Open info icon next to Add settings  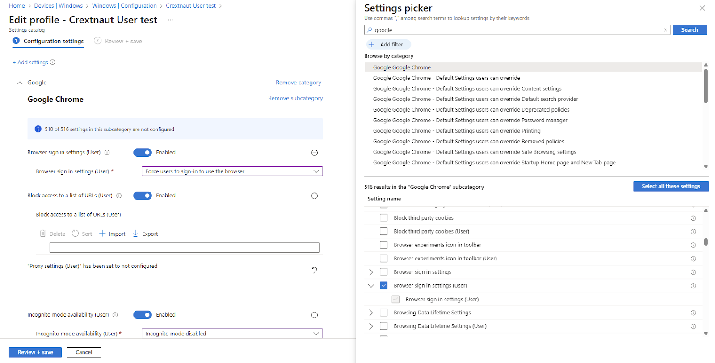[52, 63]
